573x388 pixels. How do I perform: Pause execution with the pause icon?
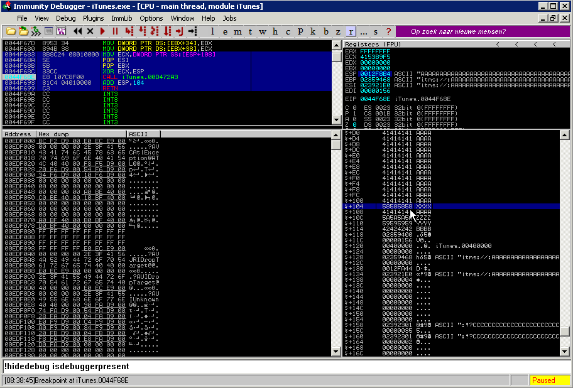(115, 31)
